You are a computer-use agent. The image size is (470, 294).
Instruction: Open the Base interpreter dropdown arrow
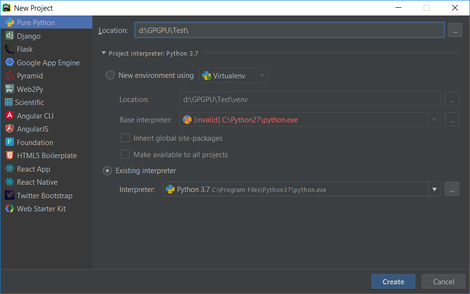[434, 120]
